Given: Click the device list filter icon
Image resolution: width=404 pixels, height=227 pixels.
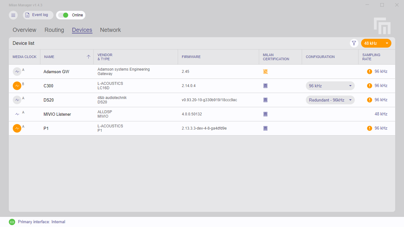Looking at the screenshot, I should (x=354, y=43).
